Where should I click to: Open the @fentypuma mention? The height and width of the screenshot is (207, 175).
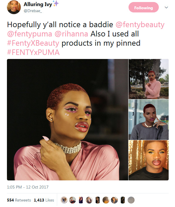[29, 34]
